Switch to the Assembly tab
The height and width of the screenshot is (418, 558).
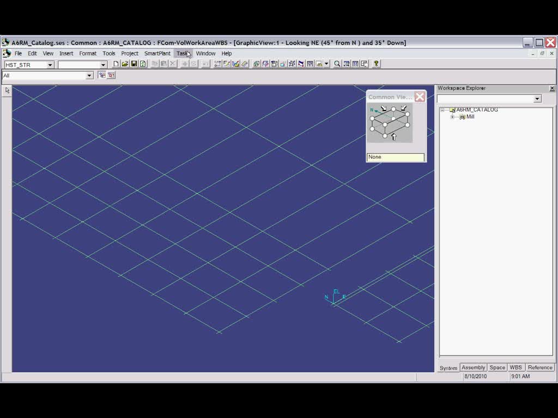(x=474, y=367)
